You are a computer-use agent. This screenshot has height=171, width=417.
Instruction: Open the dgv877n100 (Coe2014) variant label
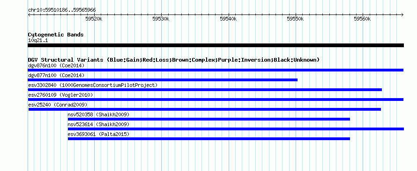click(x=56, y=75)
